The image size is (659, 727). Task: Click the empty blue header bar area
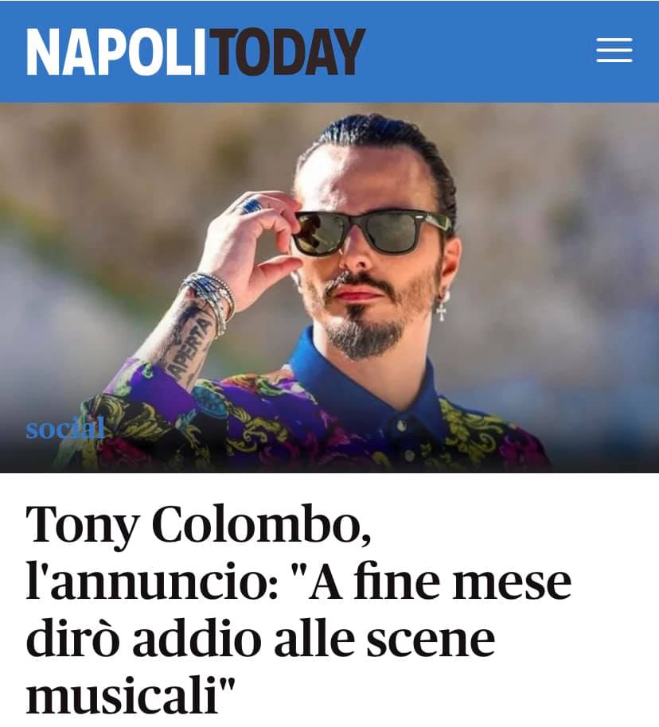click(478, 51)
